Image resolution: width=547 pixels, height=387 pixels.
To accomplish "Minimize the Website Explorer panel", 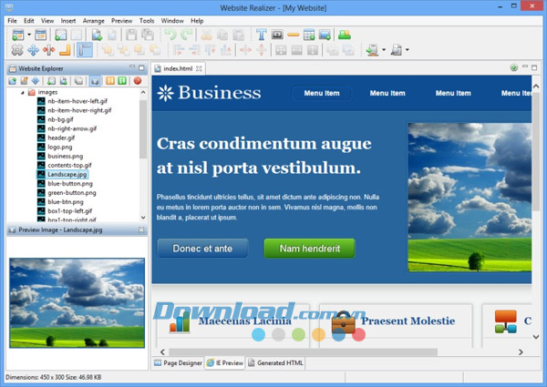I will (132, 66).
